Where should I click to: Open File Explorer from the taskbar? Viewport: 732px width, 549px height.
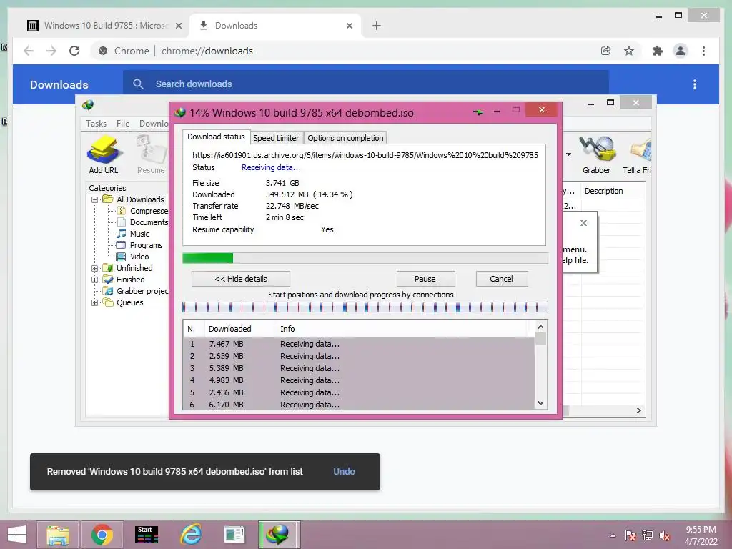[57, 535]
